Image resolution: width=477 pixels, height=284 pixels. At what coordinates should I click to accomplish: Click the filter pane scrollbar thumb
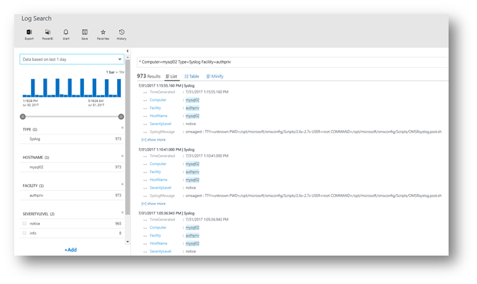pyautogui.click(x=128, y=137)
